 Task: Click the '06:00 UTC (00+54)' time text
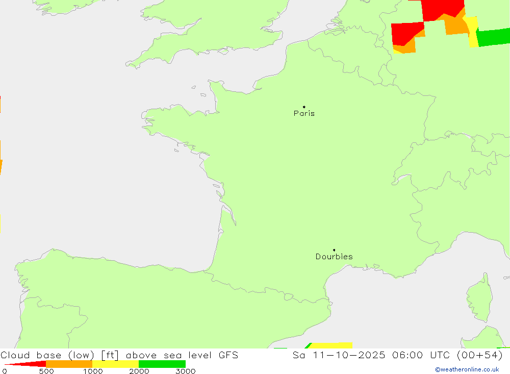pyautogui.click(x=447, y=355)
